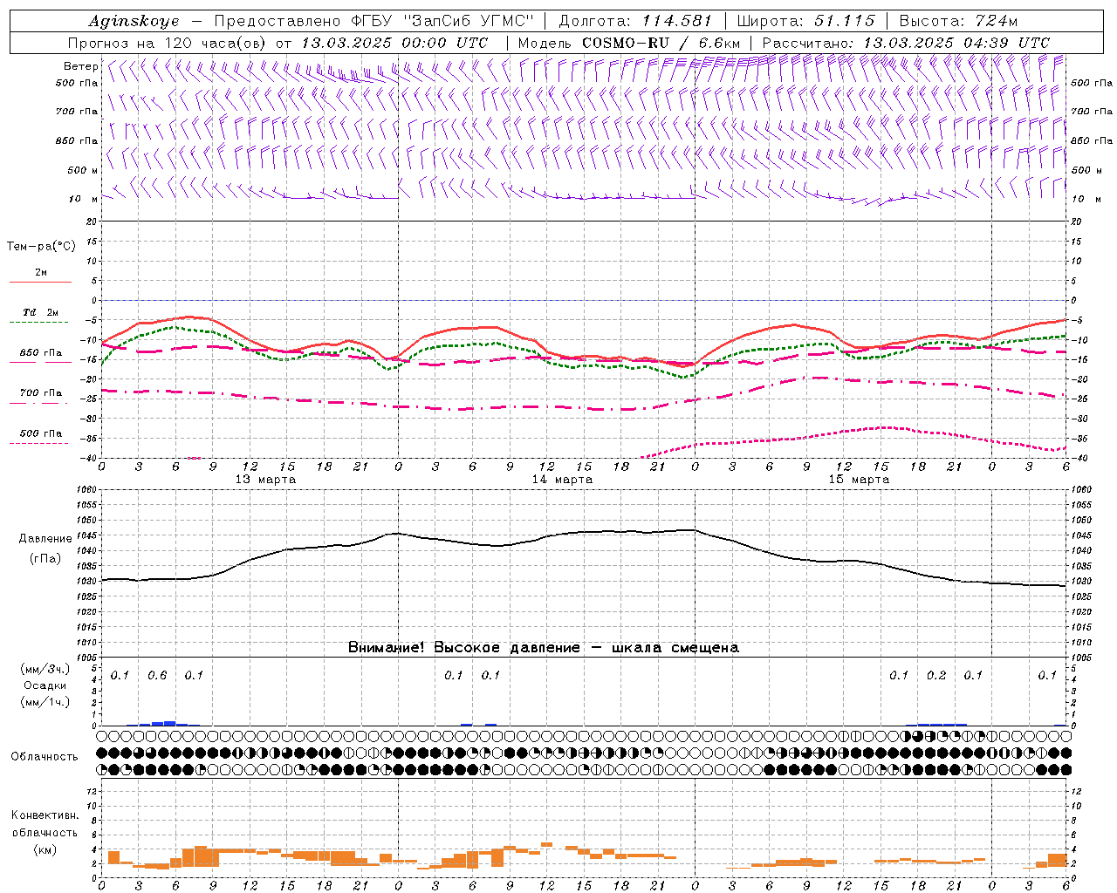Click the "(км)" unit under convective label
The width and height of the screenshot is (1117, 893).
[45, 850]
